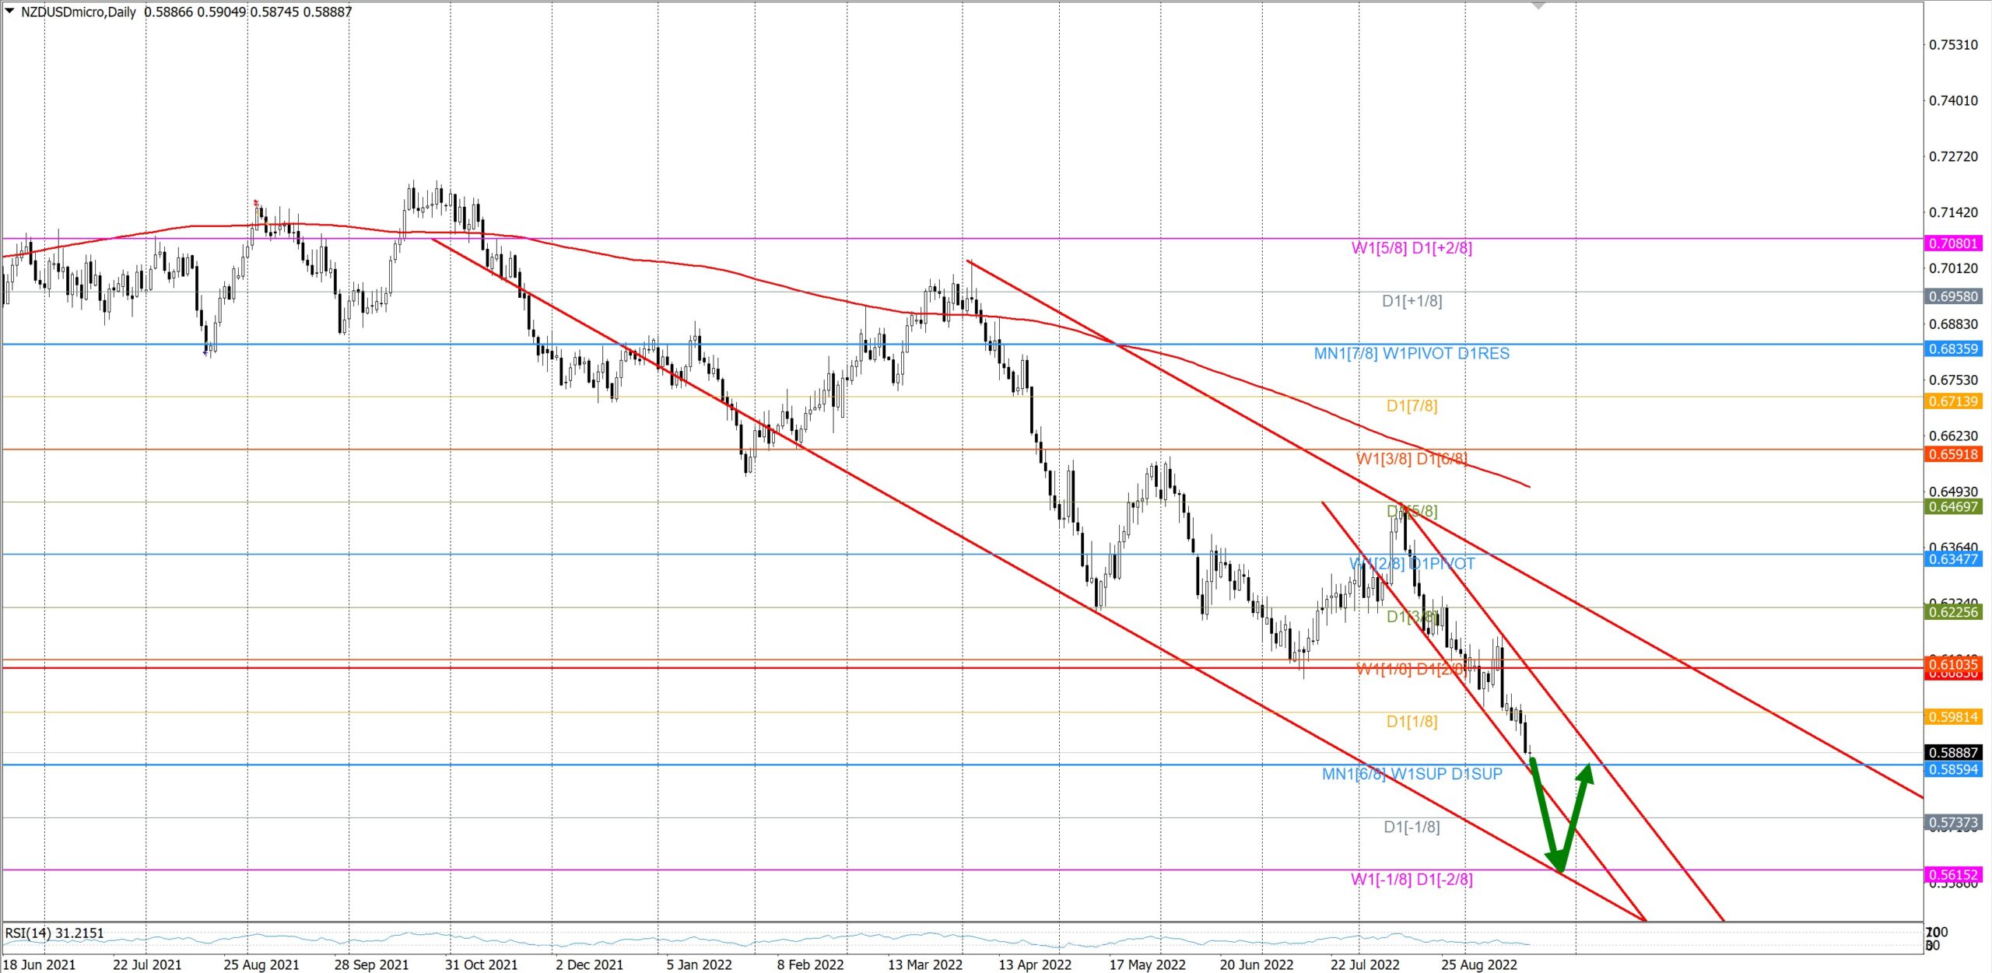Click the W1[5/8] D1[+2/8] level text
Screen dimensions: 1992x973
(x=1411, y=248)
